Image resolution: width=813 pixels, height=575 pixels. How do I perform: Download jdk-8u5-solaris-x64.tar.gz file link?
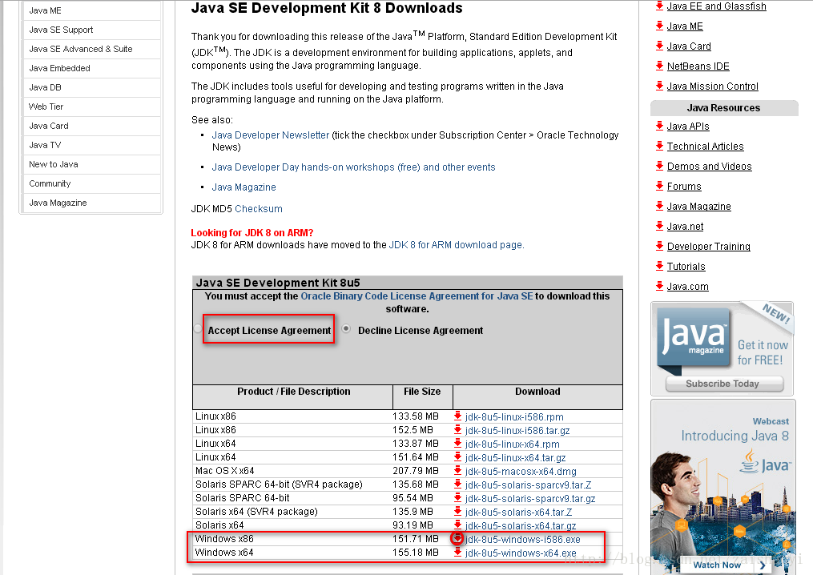coord(521,526)
